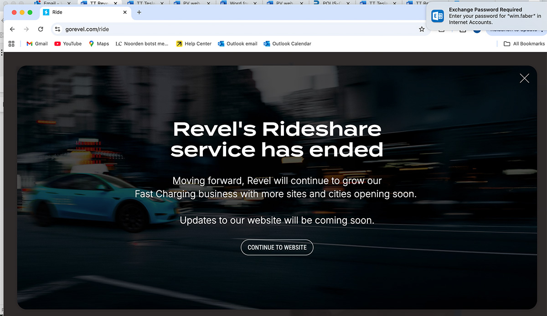The height and width of the screenshot is (316, 547).
Task: Open the Outlook Calendar bookmark
Action: (287, 44)
